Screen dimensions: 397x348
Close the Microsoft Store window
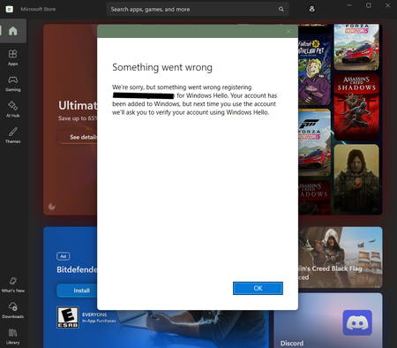[387, 5]
